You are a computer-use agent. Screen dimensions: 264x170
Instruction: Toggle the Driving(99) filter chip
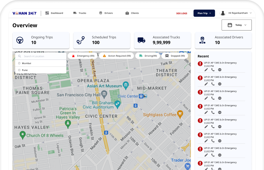coord(148,56)
